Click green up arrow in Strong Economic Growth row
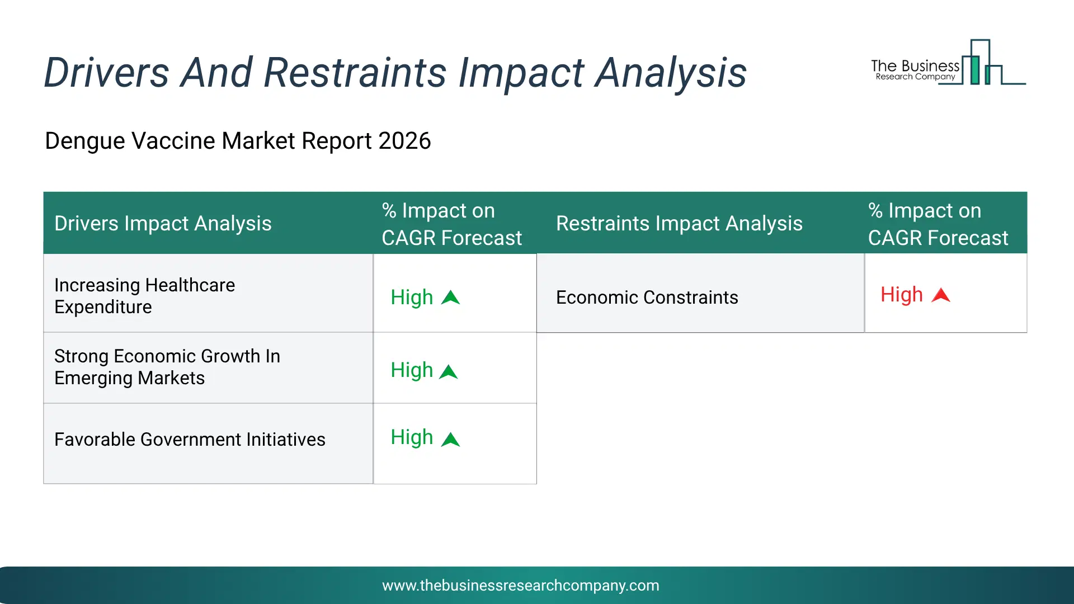 tap(449, 372)
